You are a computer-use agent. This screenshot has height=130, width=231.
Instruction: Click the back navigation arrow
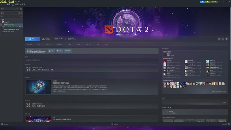(x=2, y=4)
